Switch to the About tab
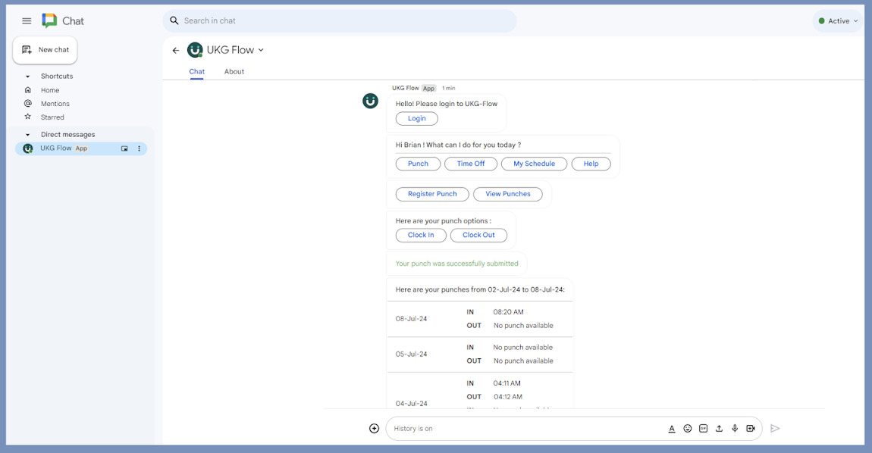872x453 pixels. pyautogui.click(x=234, y=72)
